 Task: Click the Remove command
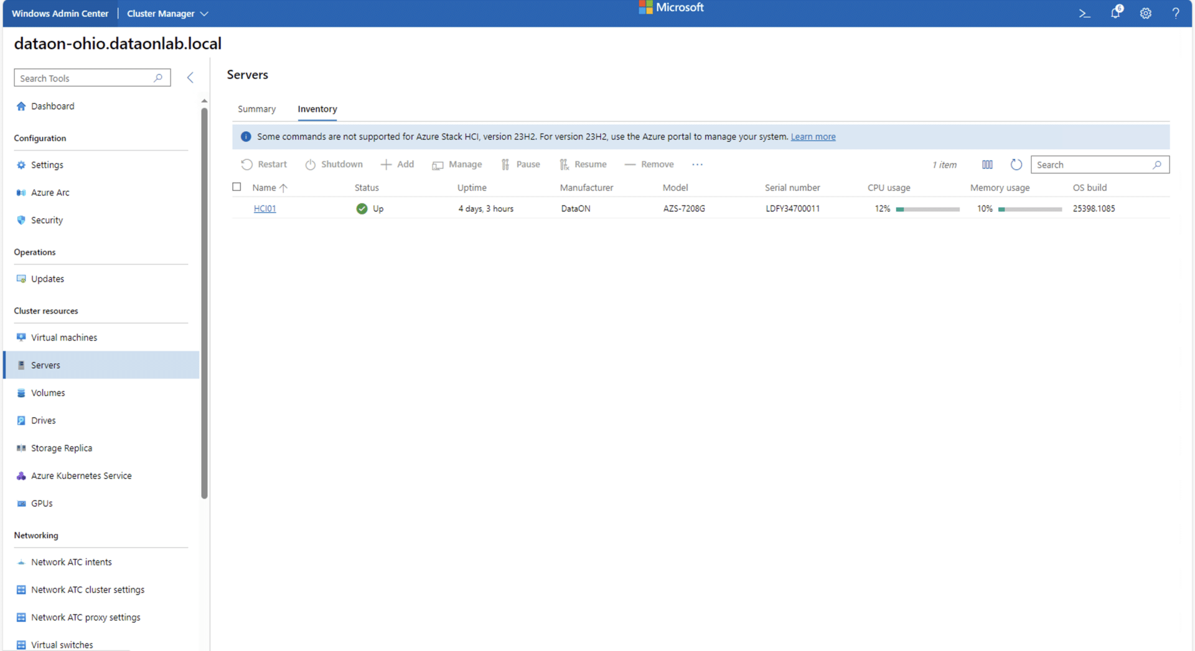(649, 164)
